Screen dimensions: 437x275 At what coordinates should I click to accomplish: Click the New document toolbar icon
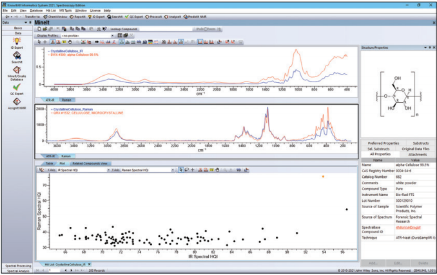click(39, 29)
